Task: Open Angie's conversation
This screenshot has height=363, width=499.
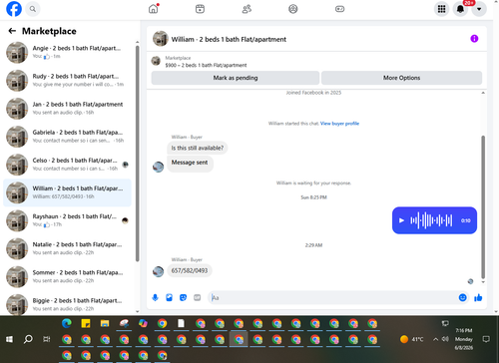Action: tap(68, 52)
